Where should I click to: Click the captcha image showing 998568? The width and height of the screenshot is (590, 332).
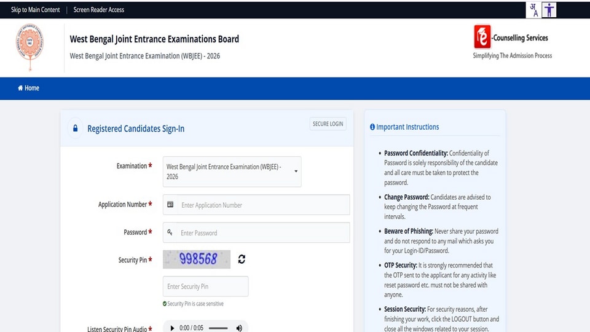click(x=197, y=259)
